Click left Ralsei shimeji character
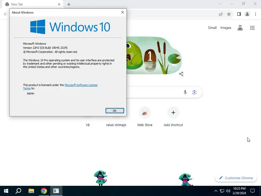The width and height of the screenshot is (261, 196). [x=100, y=178]
